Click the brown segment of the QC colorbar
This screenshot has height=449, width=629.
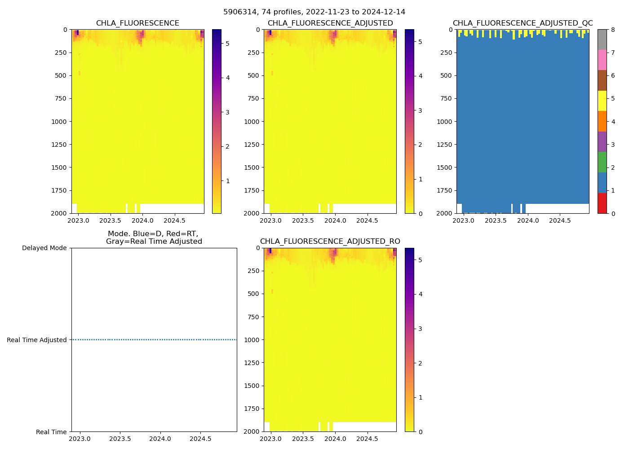click(602, 80)
